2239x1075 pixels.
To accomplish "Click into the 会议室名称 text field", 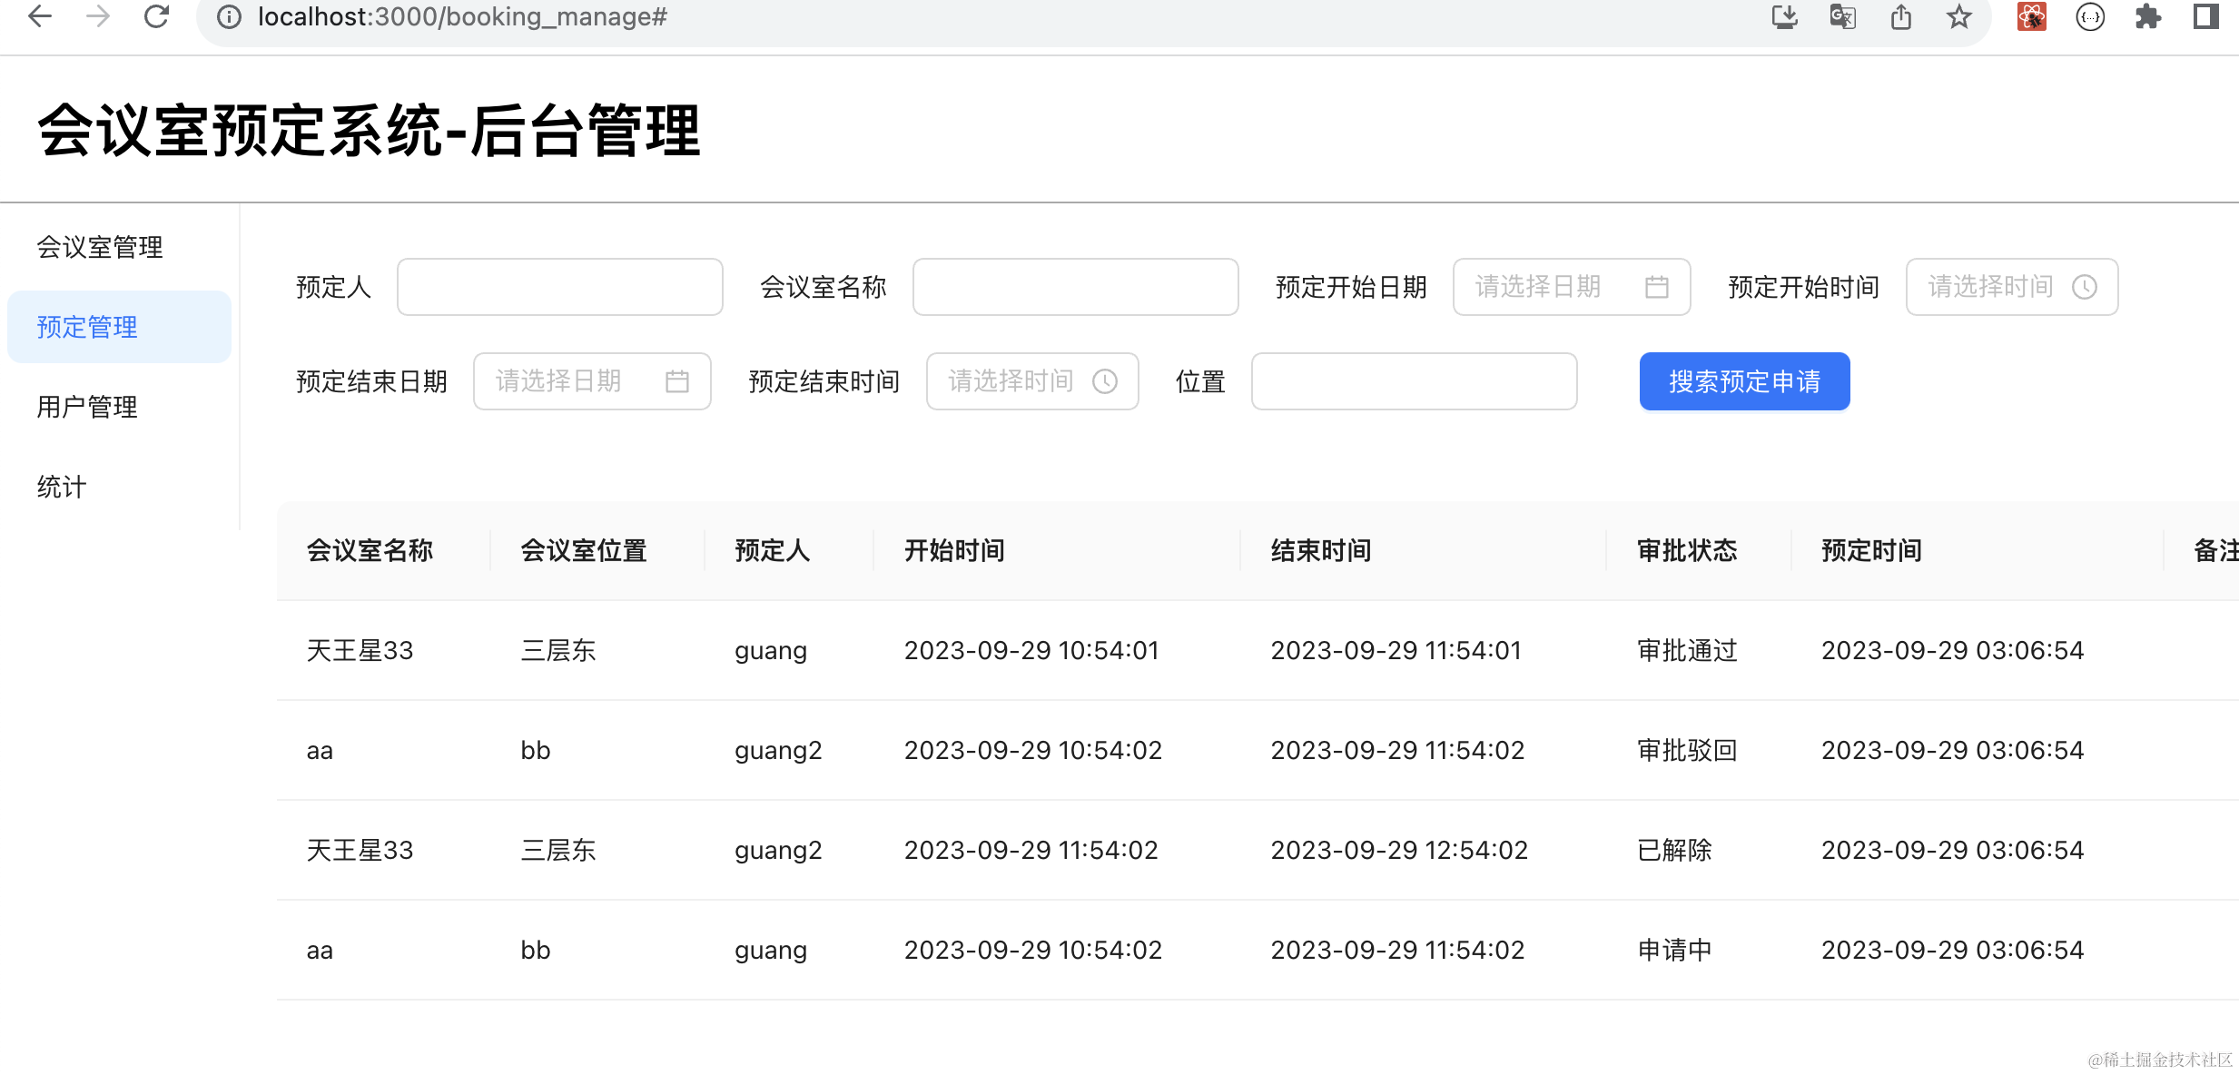I will point(1075,287).
